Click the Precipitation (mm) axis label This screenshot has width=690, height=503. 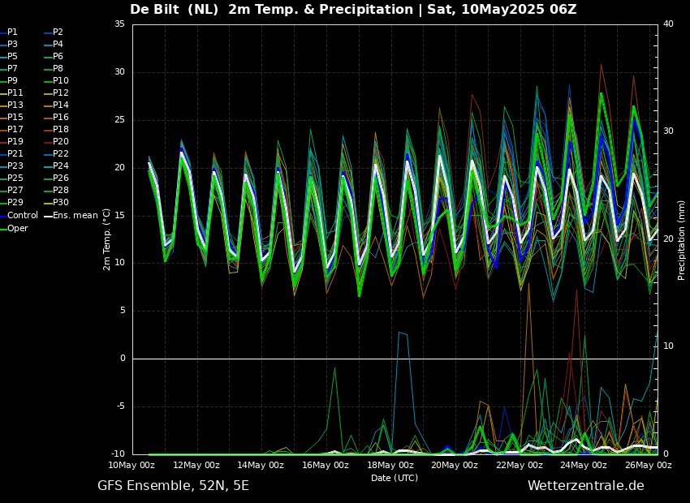[x=682, y=239]
